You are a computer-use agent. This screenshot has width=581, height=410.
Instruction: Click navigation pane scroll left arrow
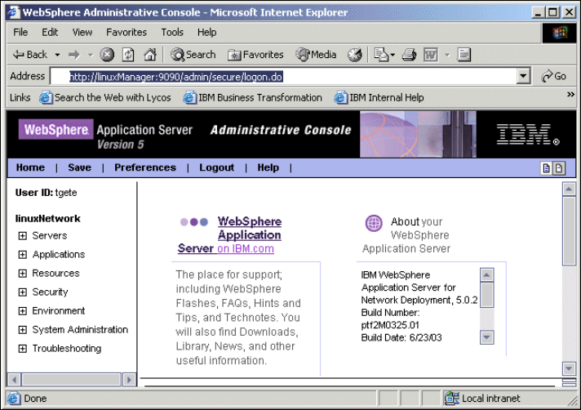[x=14, y=380]
